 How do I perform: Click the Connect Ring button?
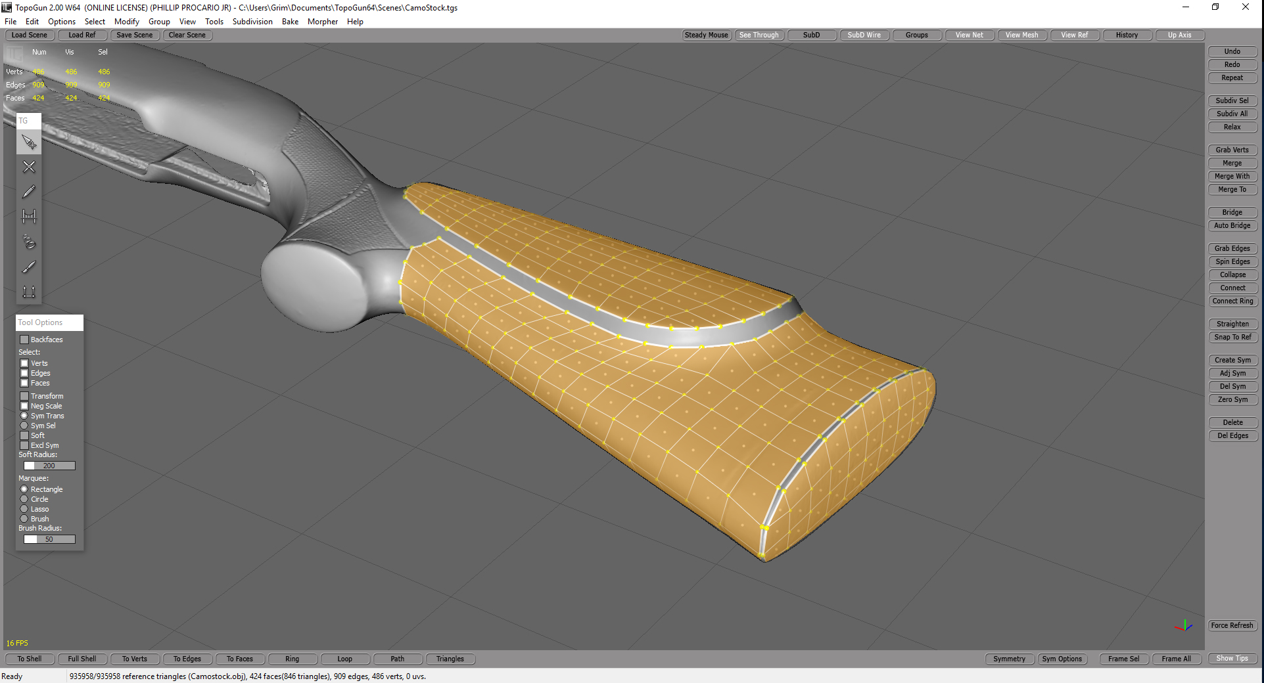pos(1232,301)
